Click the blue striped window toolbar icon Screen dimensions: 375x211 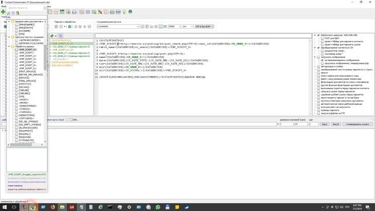[x=118, y=12]
